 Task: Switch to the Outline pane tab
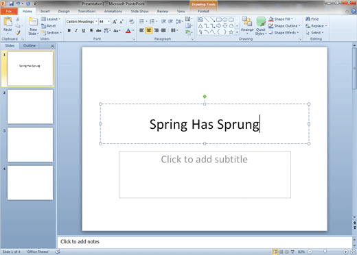coord(30,46)
